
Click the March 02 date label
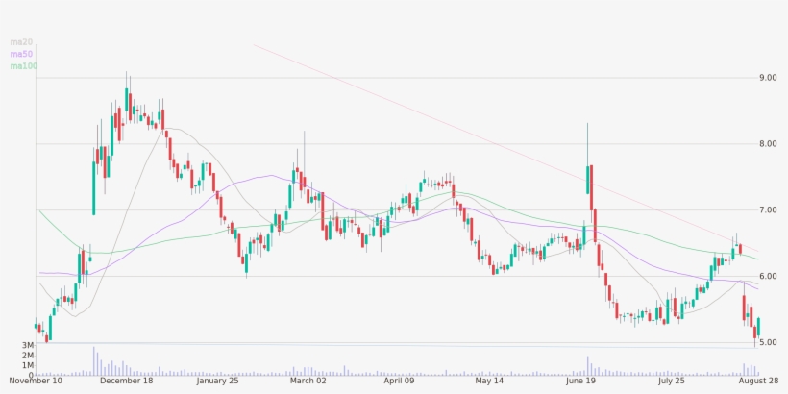click(x=308, y=382)
